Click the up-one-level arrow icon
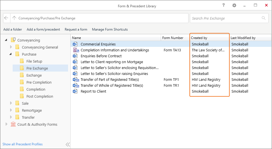This screenshot has height=149, width=272. 14,18
